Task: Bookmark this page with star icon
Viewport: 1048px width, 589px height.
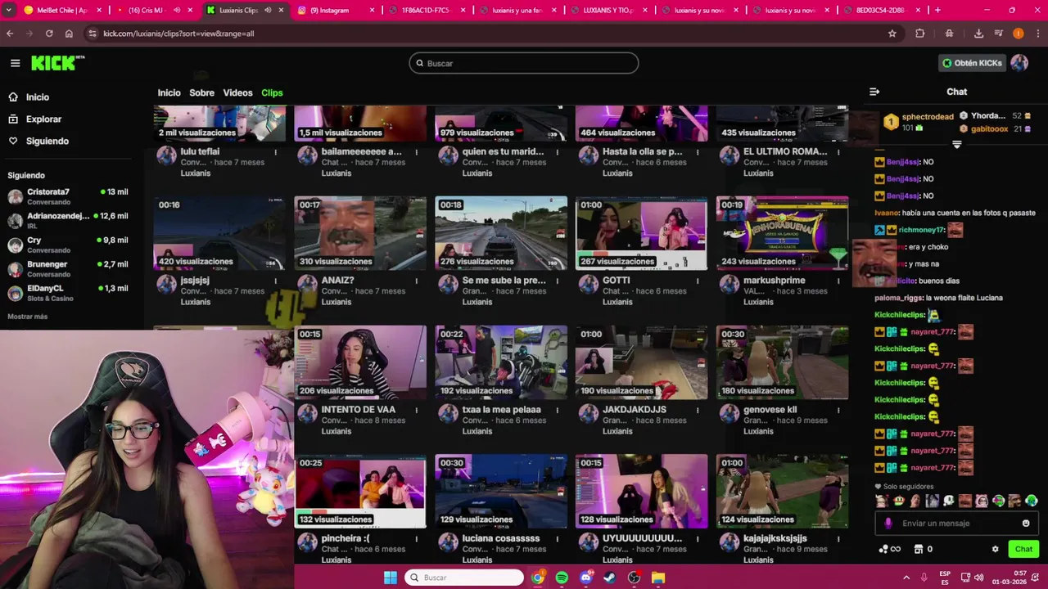Action: pos(892,34)
